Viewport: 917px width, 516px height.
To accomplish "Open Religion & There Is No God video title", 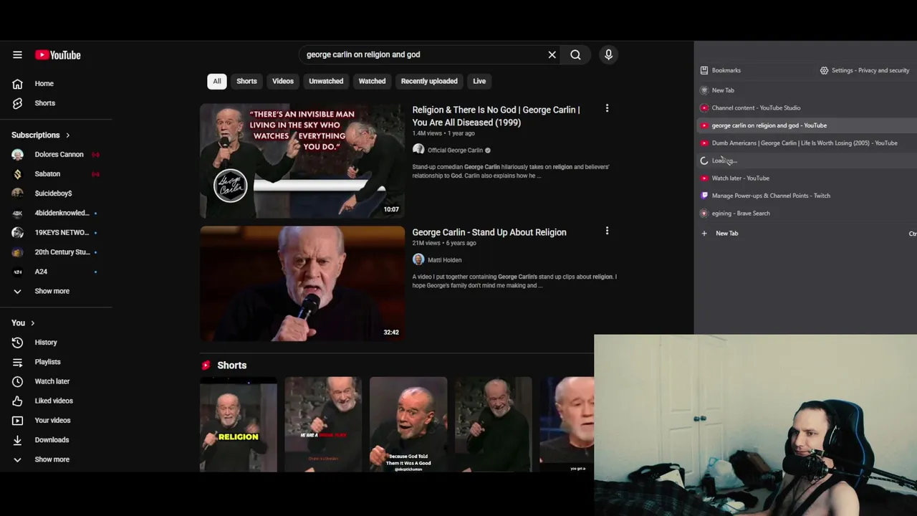I will [496, 116].
